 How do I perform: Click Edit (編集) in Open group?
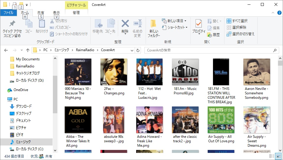click(214, 28)
